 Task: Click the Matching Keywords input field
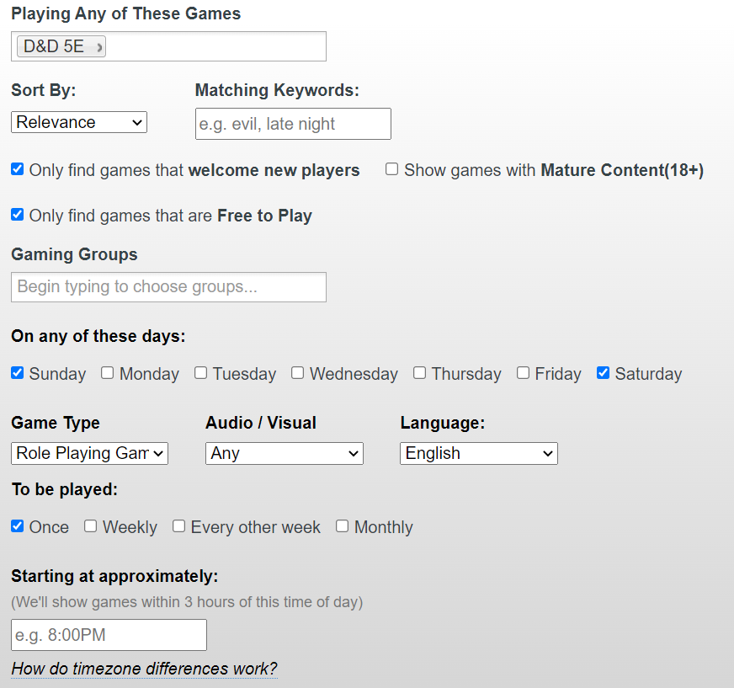[x=293, y=124]
